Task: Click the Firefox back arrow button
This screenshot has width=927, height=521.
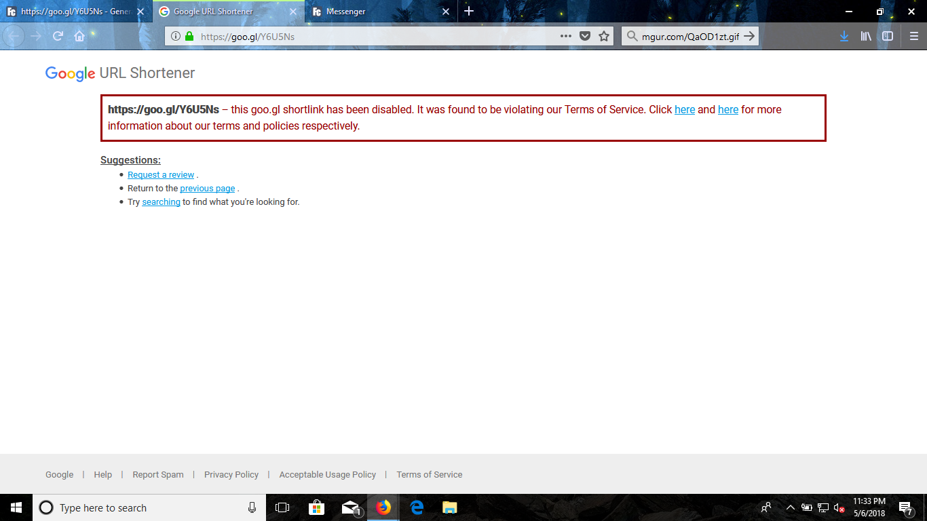Action: [14, 36]
